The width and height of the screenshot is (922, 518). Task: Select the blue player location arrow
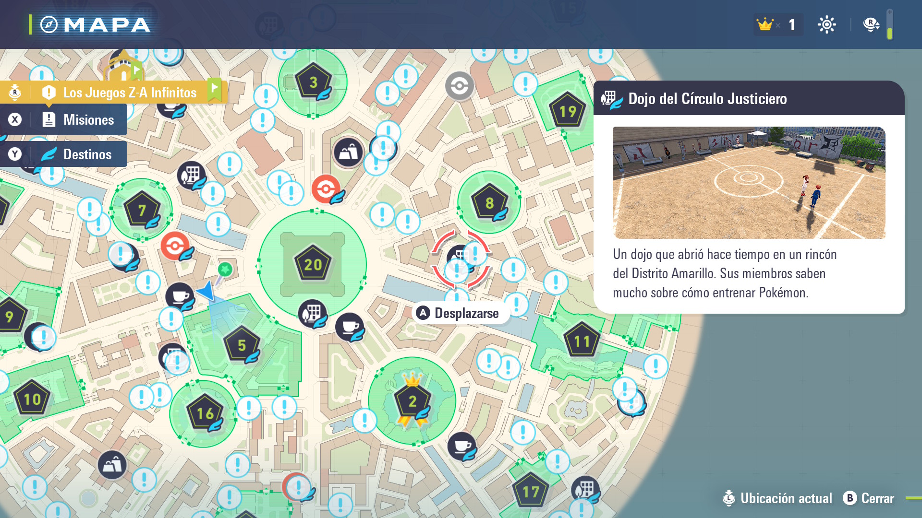tap(206, 291)
